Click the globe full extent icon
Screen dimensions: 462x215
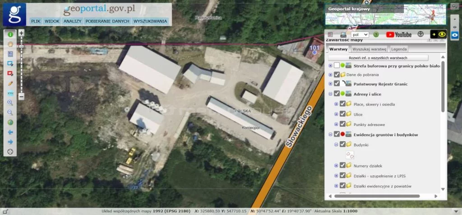[10, 122]
